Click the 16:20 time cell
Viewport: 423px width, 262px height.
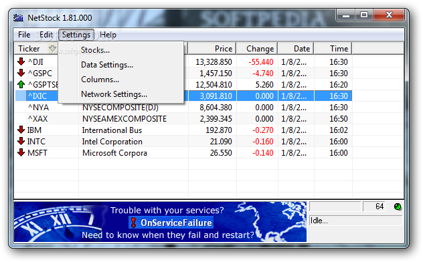(x=339, y=85)
